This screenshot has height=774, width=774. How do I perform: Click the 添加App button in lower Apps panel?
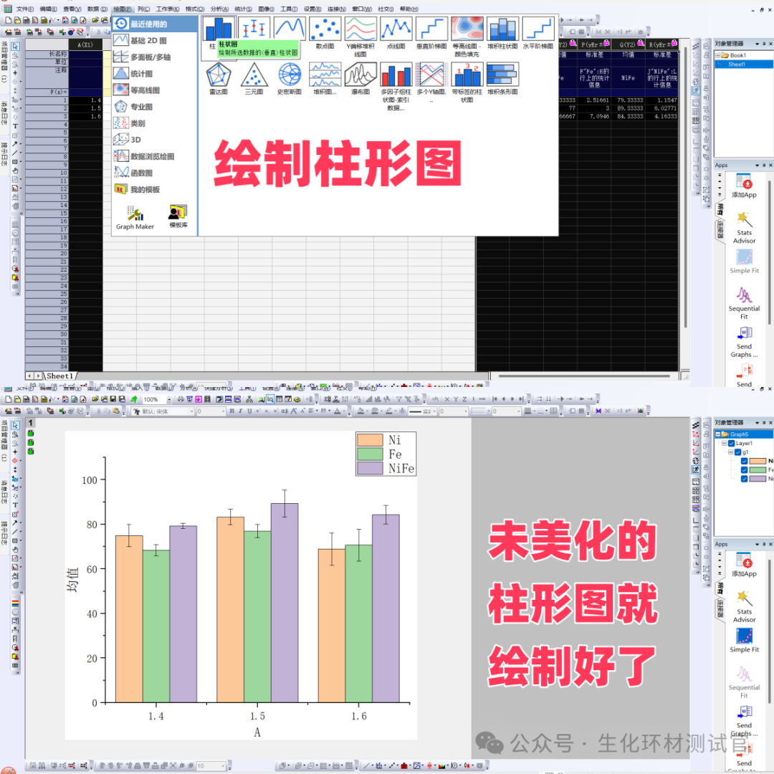point(744,565)
